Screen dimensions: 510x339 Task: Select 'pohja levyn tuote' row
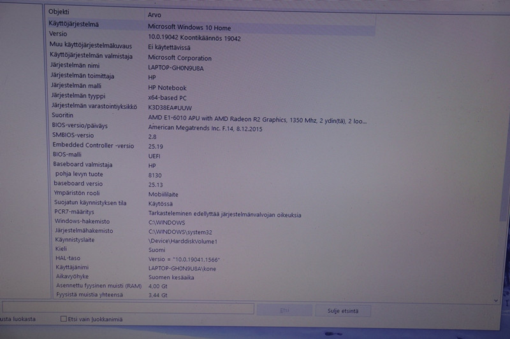[79, 174]
